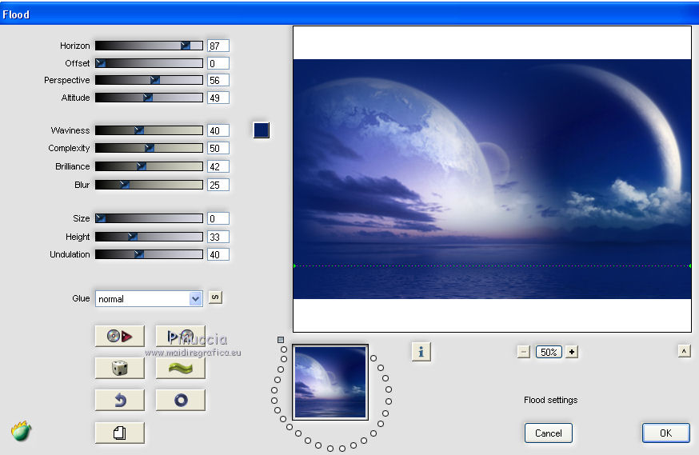
Task: Open the dark blue water color swatch
Action: tap(262, 130)
